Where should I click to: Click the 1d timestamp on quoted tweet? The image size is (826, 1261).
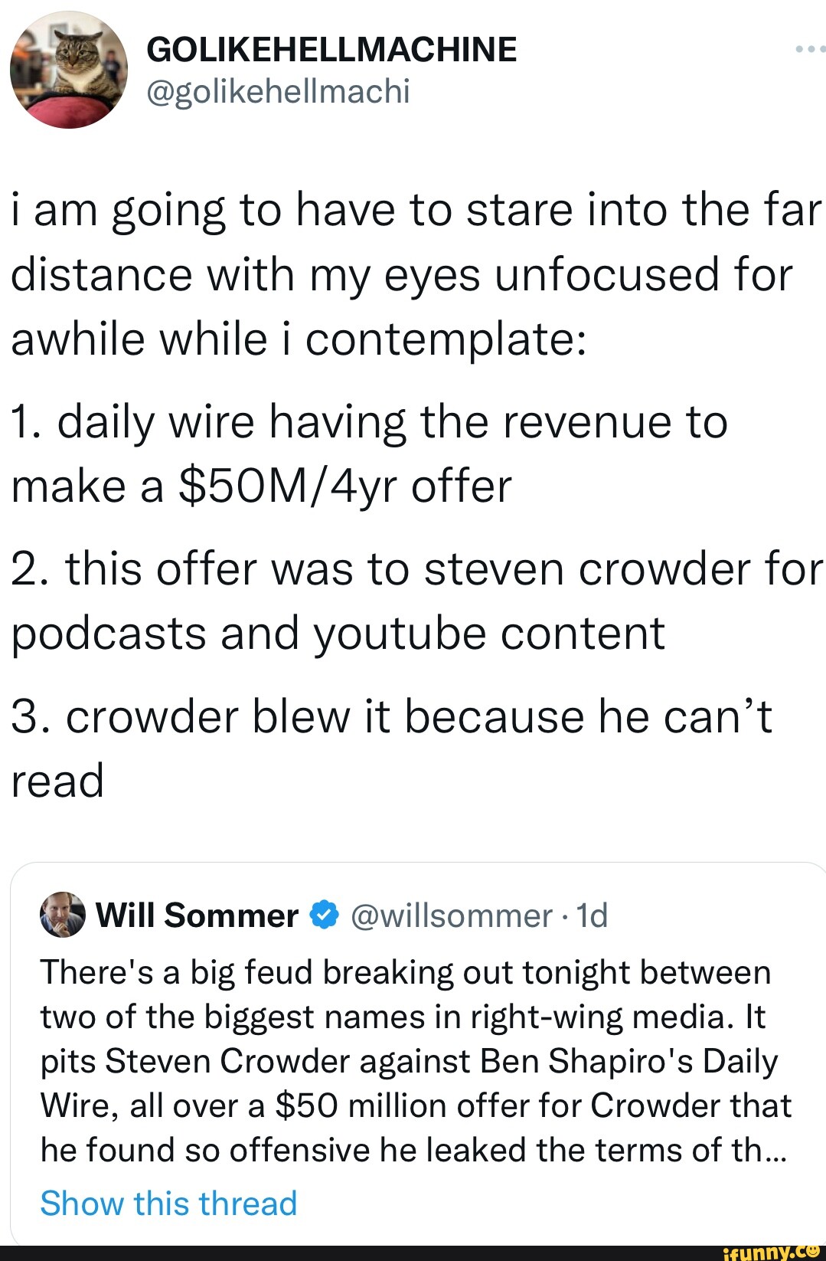(592, 915)
